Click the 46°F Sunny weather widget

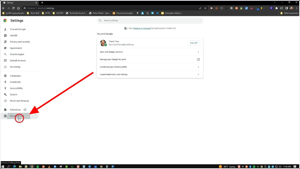(x=227, y=167)
